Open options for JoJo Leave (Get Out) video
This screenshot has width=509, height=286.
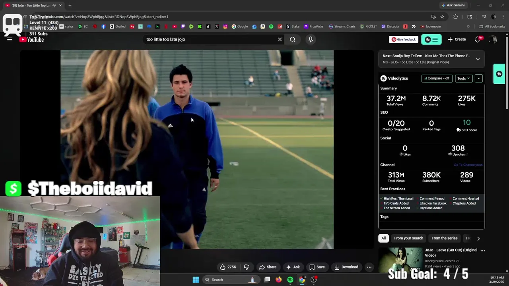[x=483, y=251]
